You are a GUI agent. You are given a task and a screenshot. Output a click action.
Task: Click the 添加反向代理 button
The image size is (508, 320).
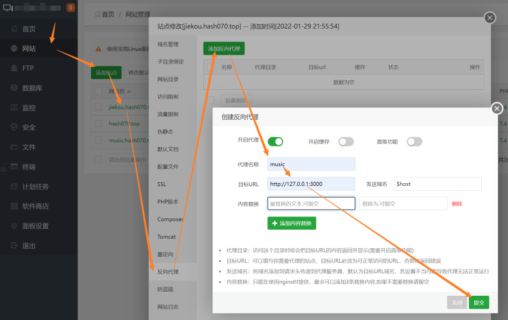(224, 49)
